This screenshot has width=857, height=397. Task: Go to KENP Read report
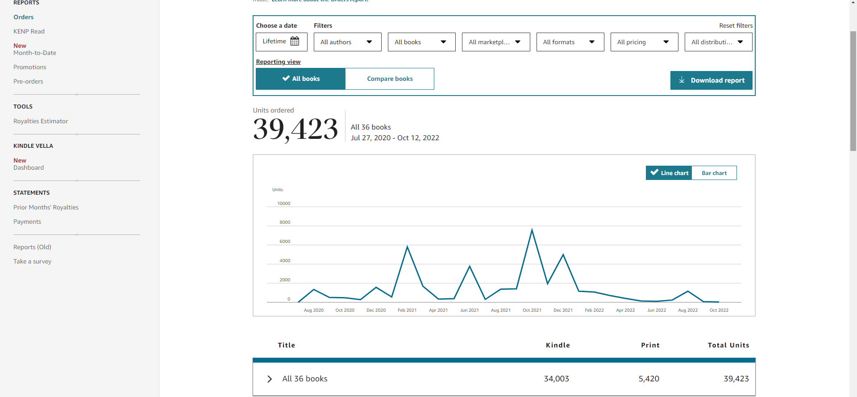[29, 31]
